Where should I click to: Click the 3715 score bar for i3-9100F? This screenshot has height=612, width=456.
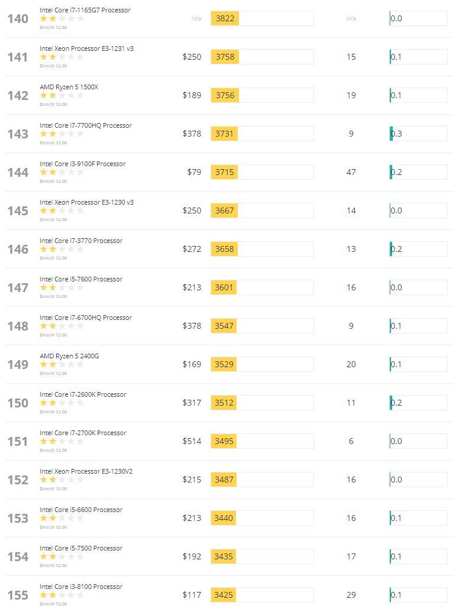point(262,172)
